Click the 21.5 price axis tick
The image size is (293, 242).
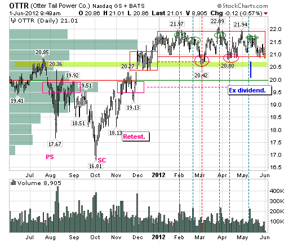(x=276, y=42)
